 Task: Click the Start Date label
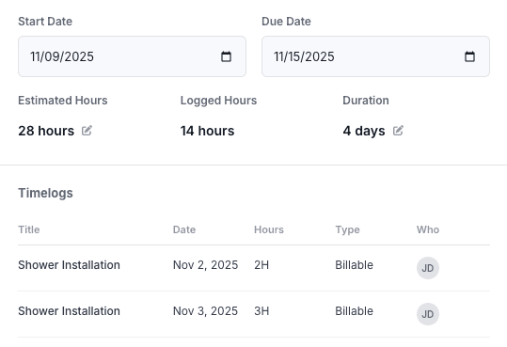coord(45,22)
